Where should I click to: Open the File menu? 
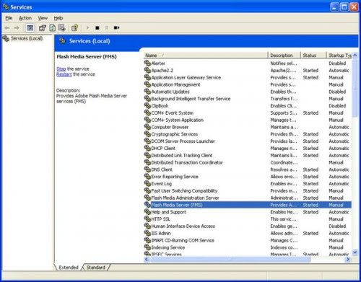9,18
